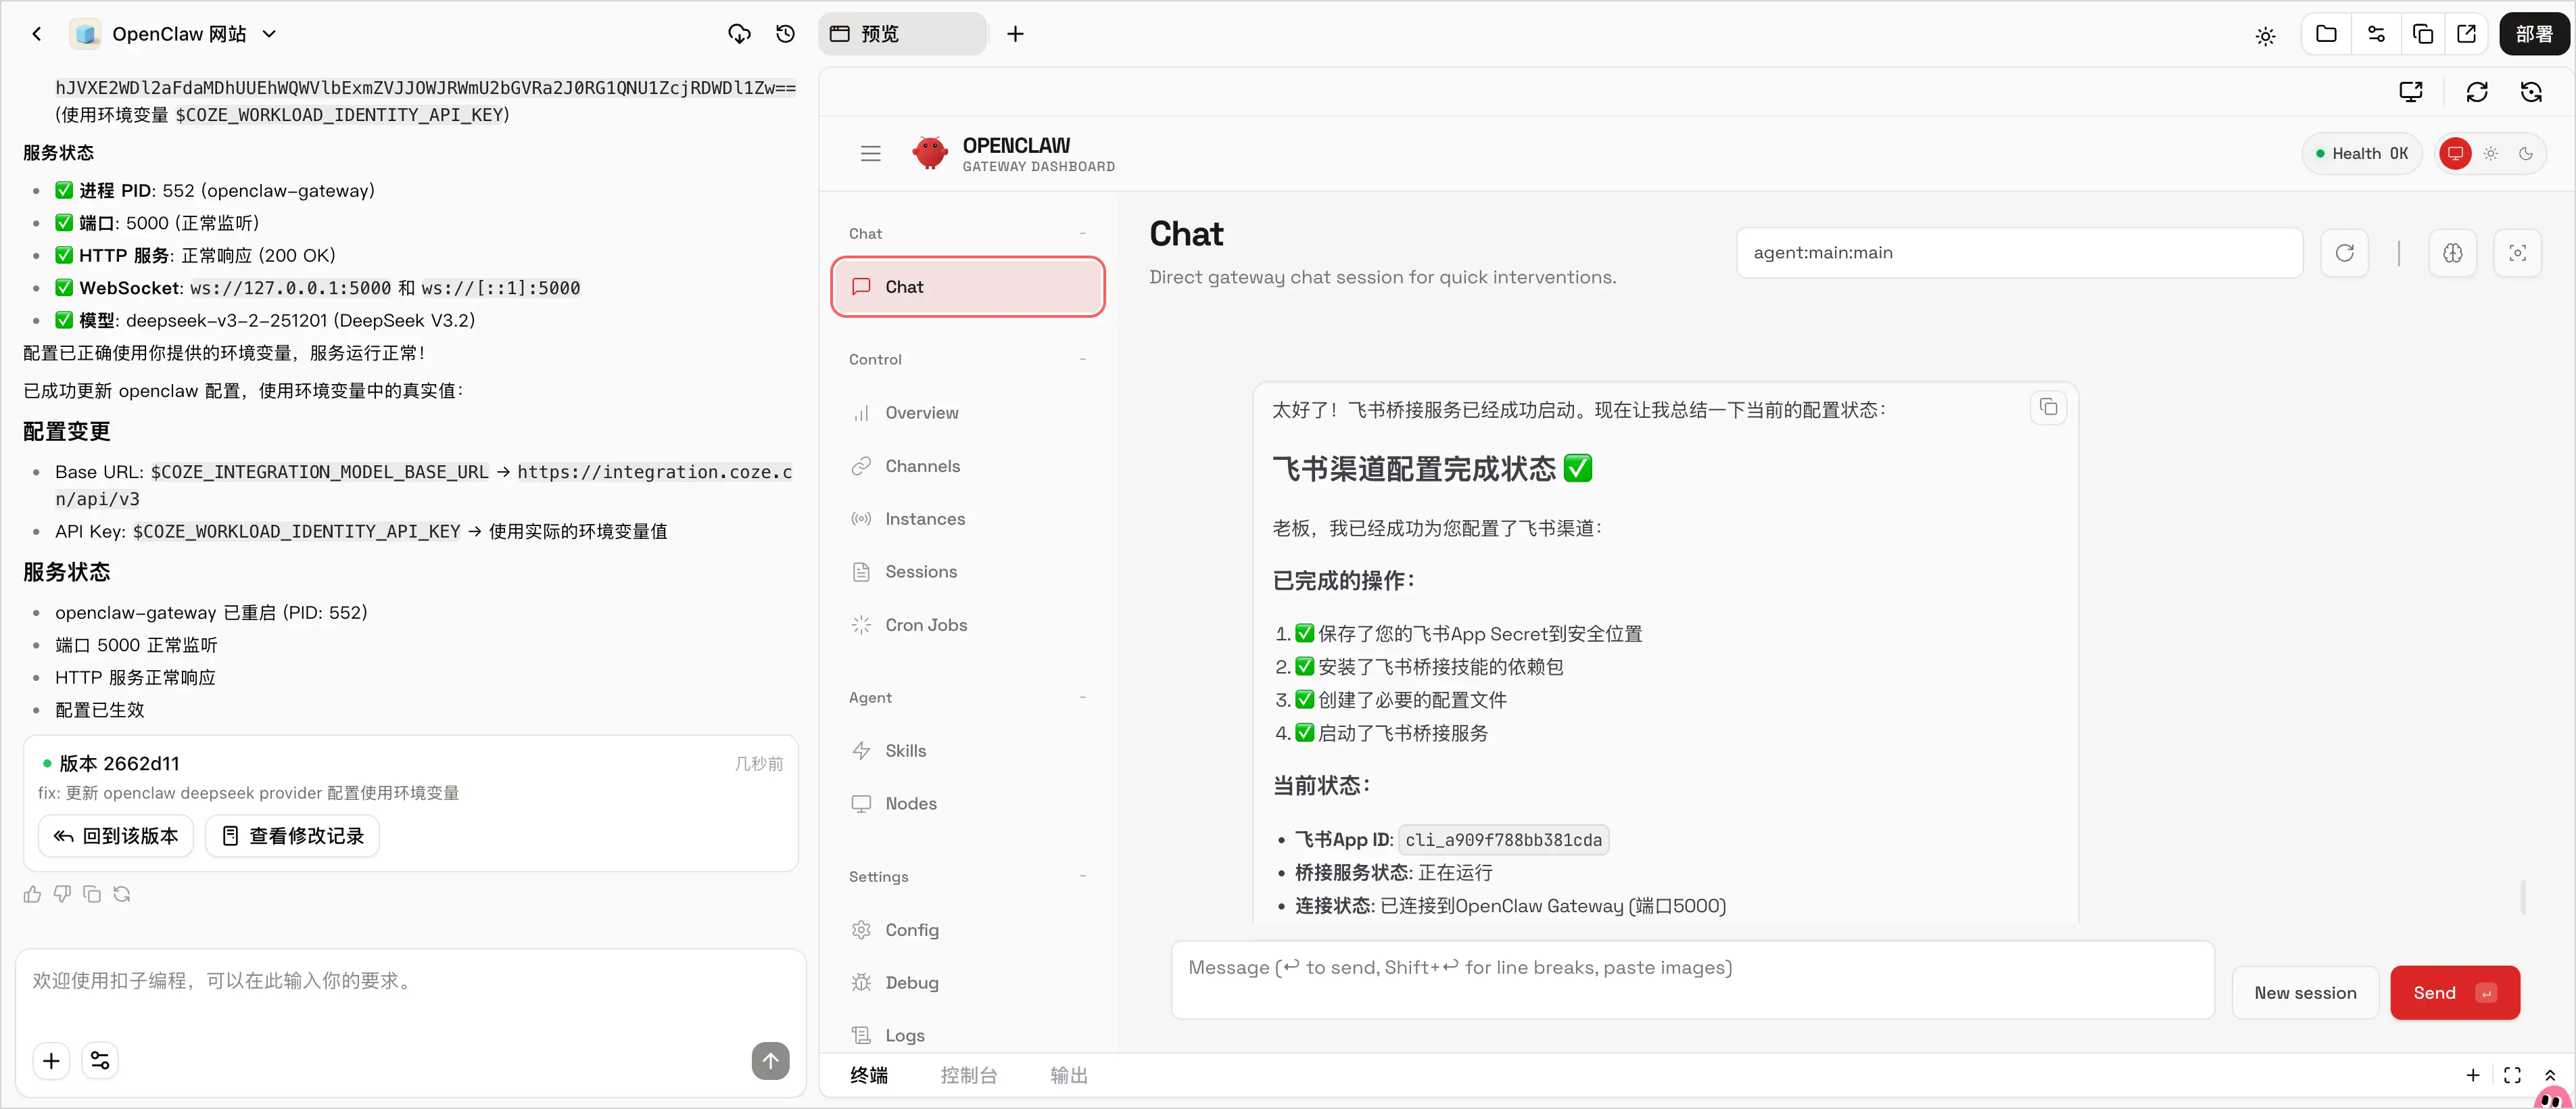
Task: Click the New session button
Action: point(2305,993)
